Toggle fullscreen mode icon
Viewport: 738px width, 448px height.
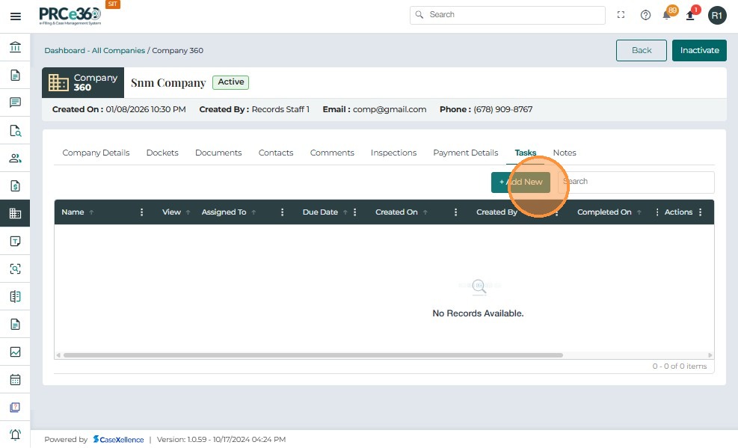click(x=621, y=15)
